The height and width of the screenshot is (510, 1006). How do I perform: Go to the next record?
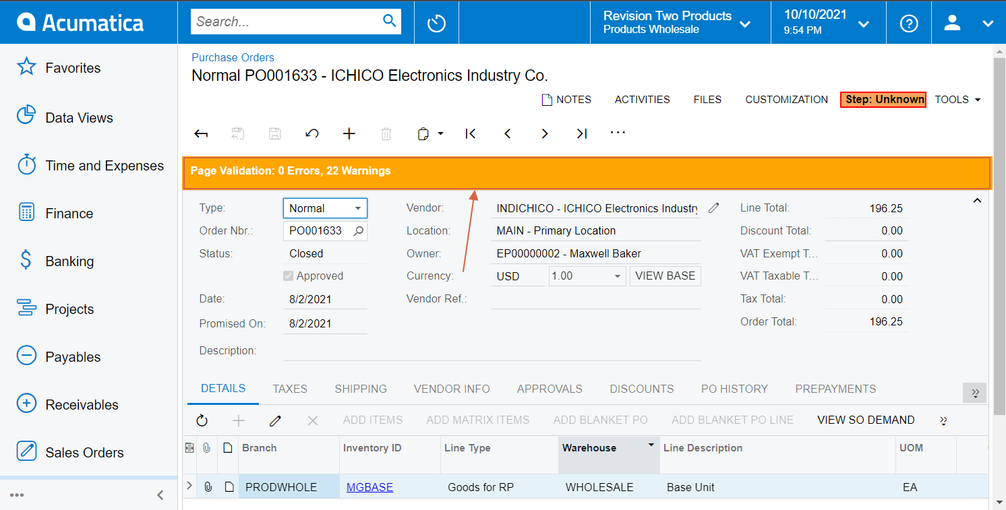(545, 133)
